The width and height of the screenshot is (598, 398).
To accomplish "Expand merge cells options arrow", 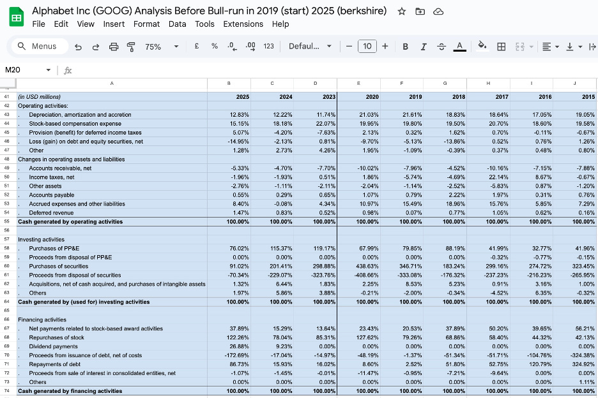I will 532,47.
